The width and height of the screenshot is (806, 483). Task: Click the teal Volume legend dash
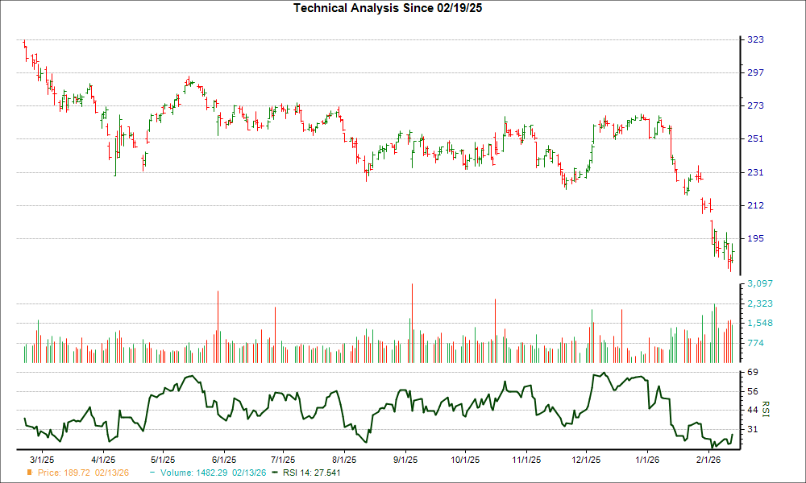point(153,473)
